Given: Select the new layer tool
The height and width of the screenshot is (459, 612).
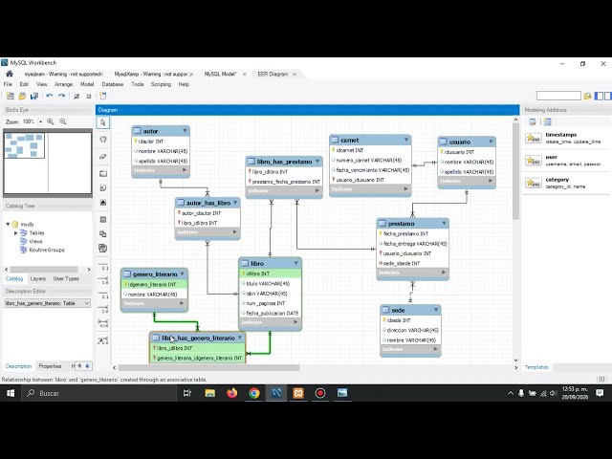Looking at the screenshot, I should pyautogui.click(x=103, y=174).
